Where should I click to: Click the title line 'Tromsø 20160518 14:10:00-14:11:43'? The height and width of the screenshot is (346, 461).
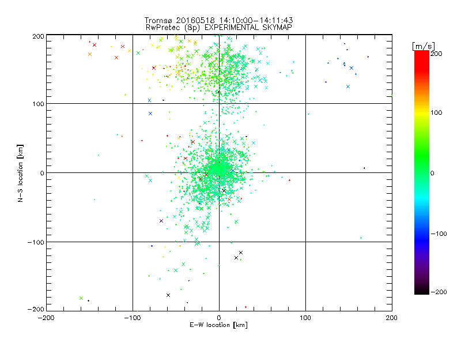pyautogui.click(x=219, y=20)
